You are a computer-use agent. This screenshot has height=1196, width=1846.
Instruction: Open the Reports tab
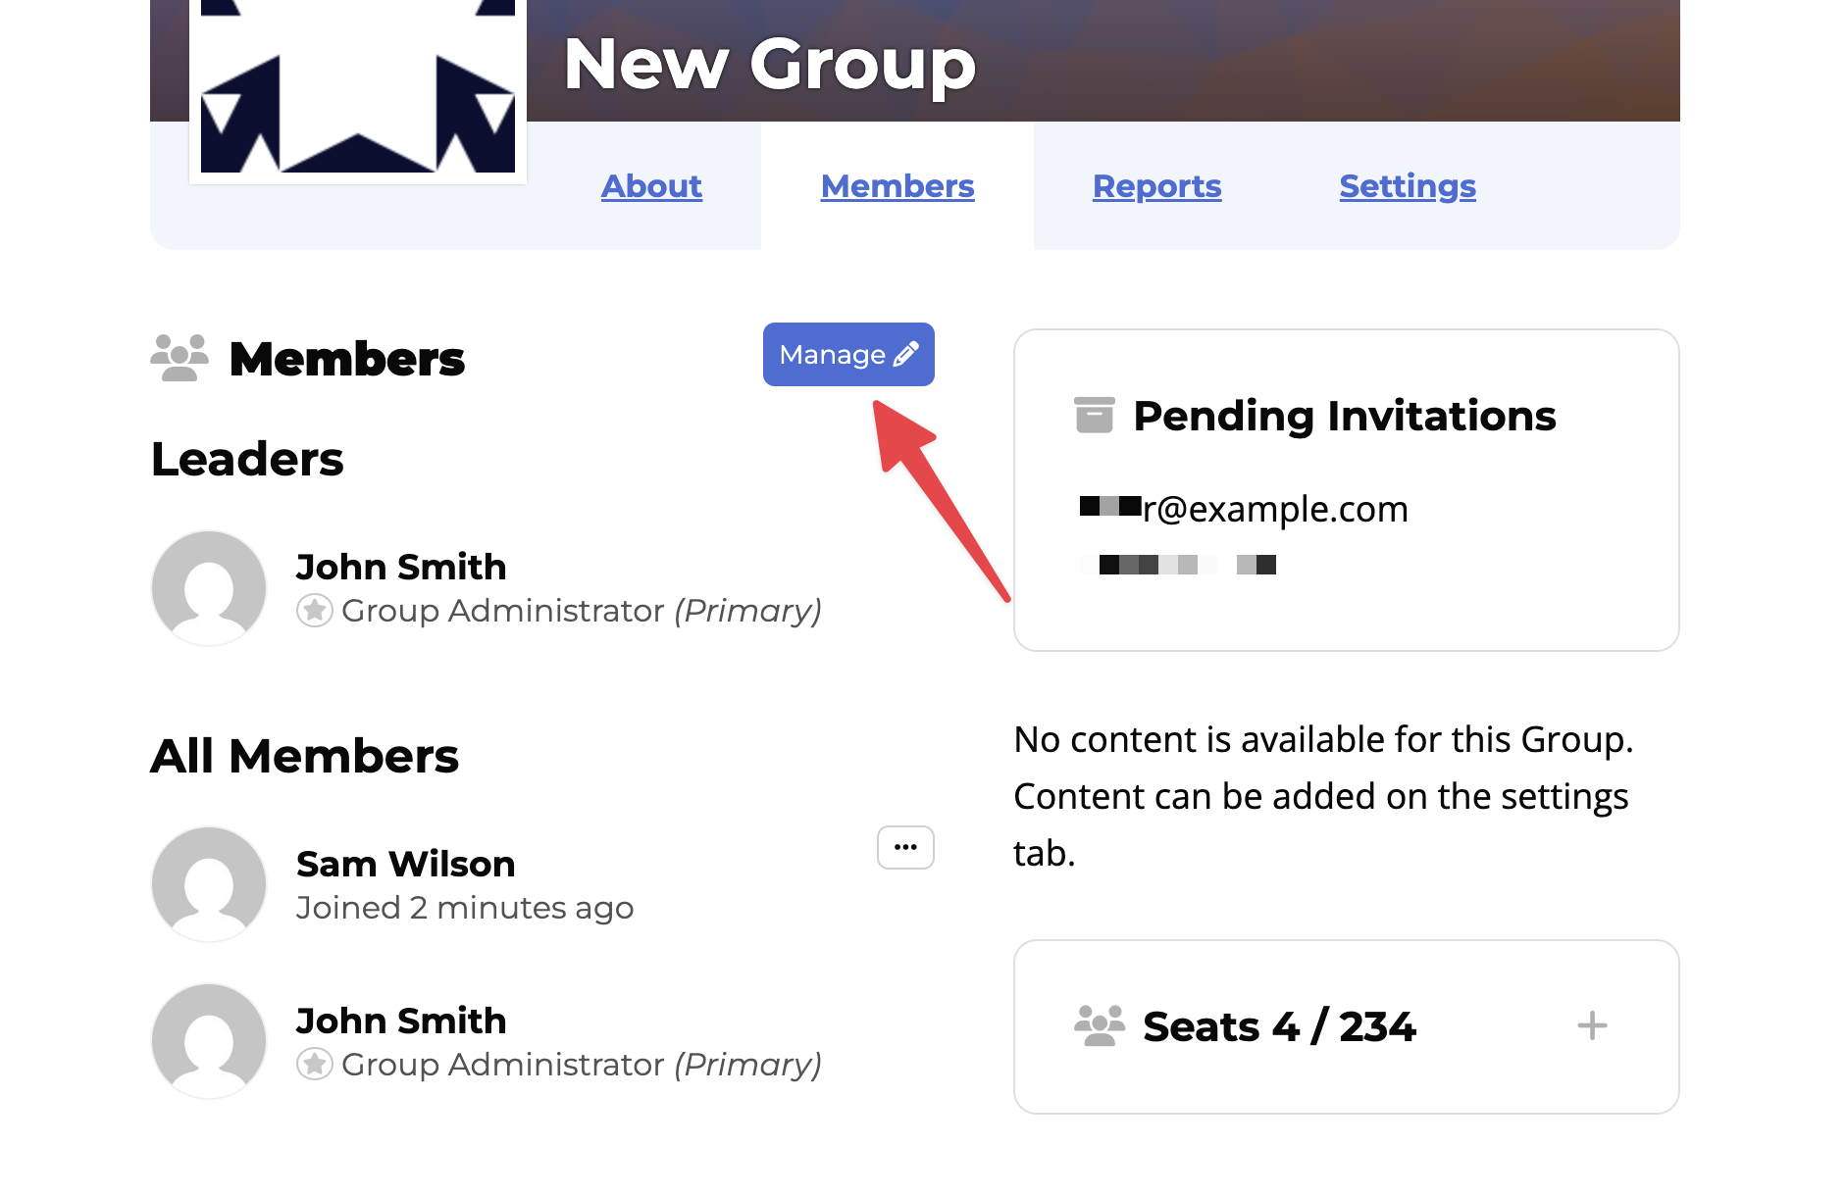point(1156,186)
